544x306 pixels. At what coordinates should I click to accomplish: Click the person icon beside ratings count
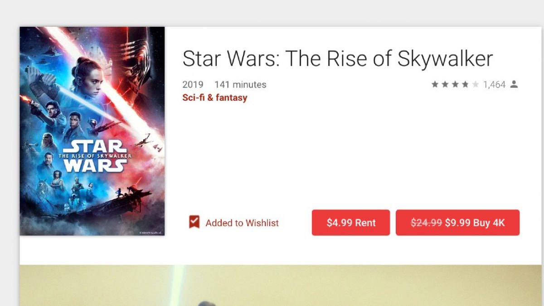(x=514, y=84)
